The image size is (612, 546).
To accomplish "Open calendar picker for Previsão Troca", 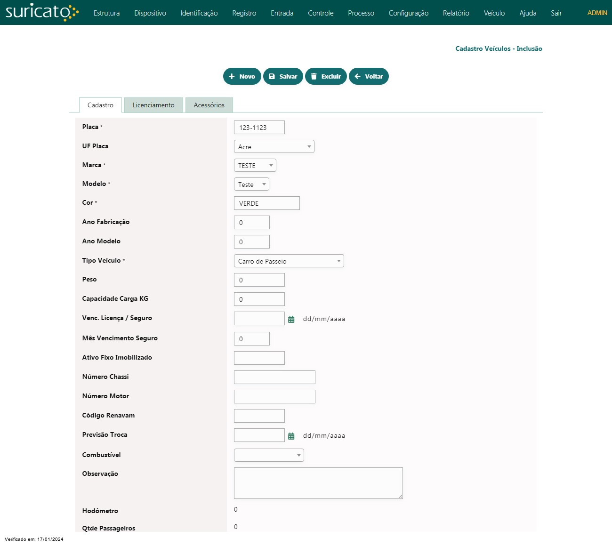I will (291, 436).
